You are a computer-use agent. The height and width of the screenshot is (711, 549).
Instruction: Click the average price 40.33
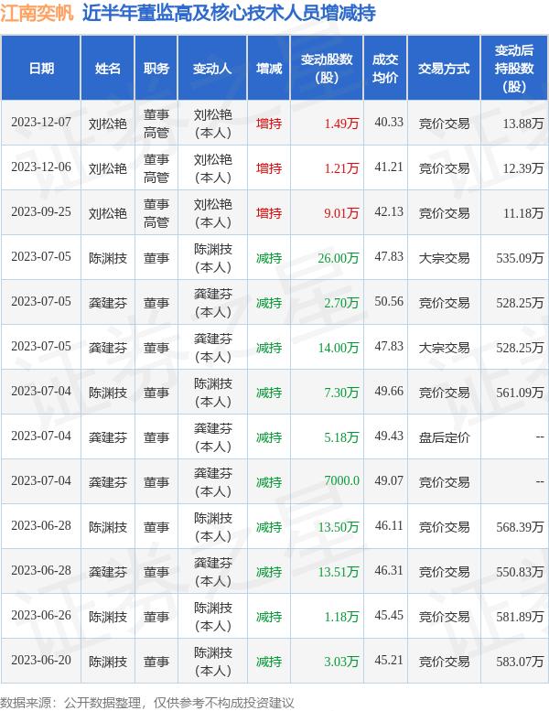click(x=389, y=123)
